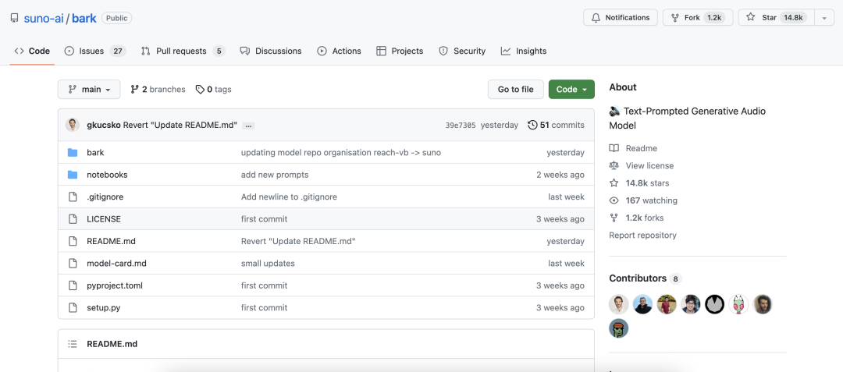Viewport: 843px width, 372px height.
Task: Open the pyproject.toml file
Action: point(115,285)
